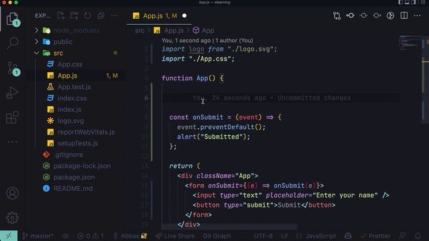
Task: Open editor more actions menu
Action: pyautogui.click(x=417, y=15)
